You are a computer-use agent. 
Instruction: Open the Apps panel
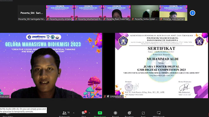pyautogui.click(x=143, y=113)
